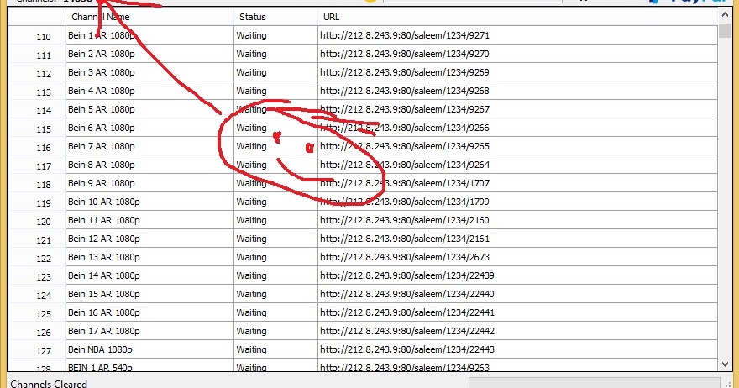This screenshot has height=388, width=739.
Task: Click Waiting status of Bein NBA 1080p
Action: (x=251, y=349)
